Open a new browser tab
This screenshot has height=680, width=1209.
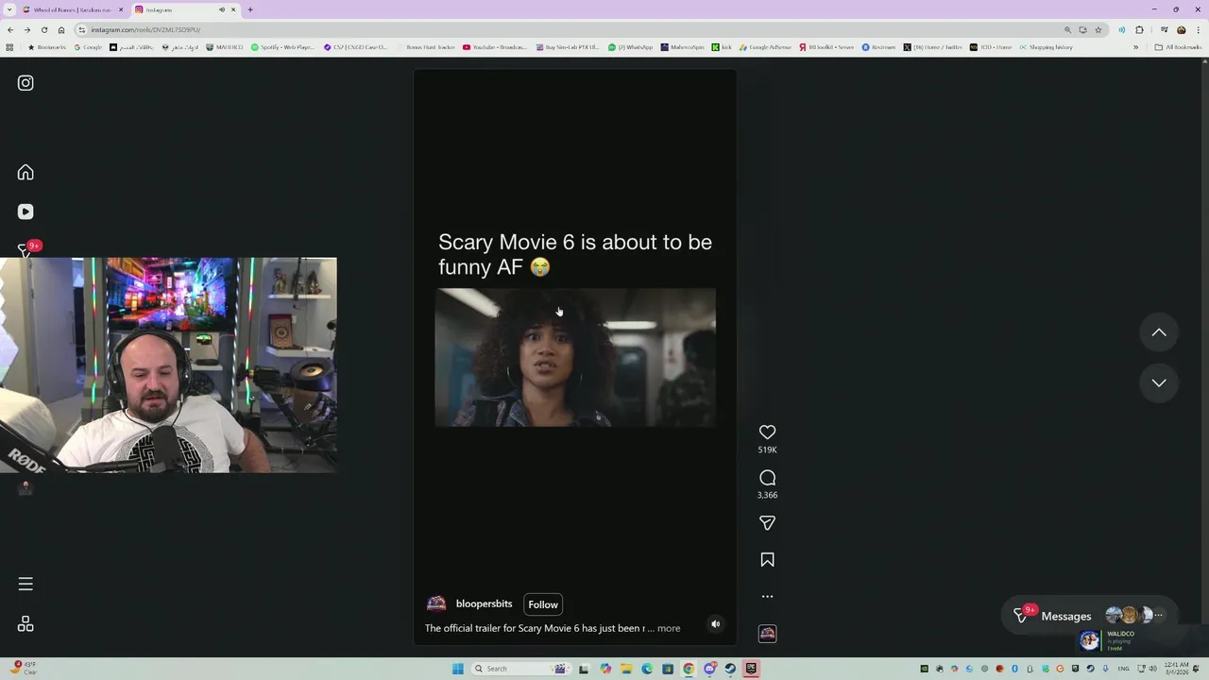pyautogui.click(x=250, y=9)
